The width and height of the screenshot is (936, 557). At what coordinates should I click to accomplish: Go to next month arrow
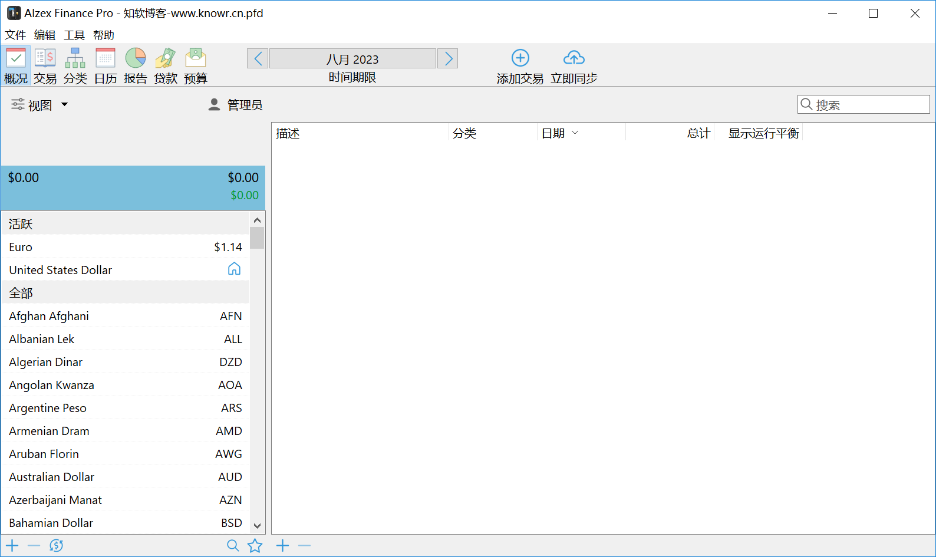pos(448,58)
